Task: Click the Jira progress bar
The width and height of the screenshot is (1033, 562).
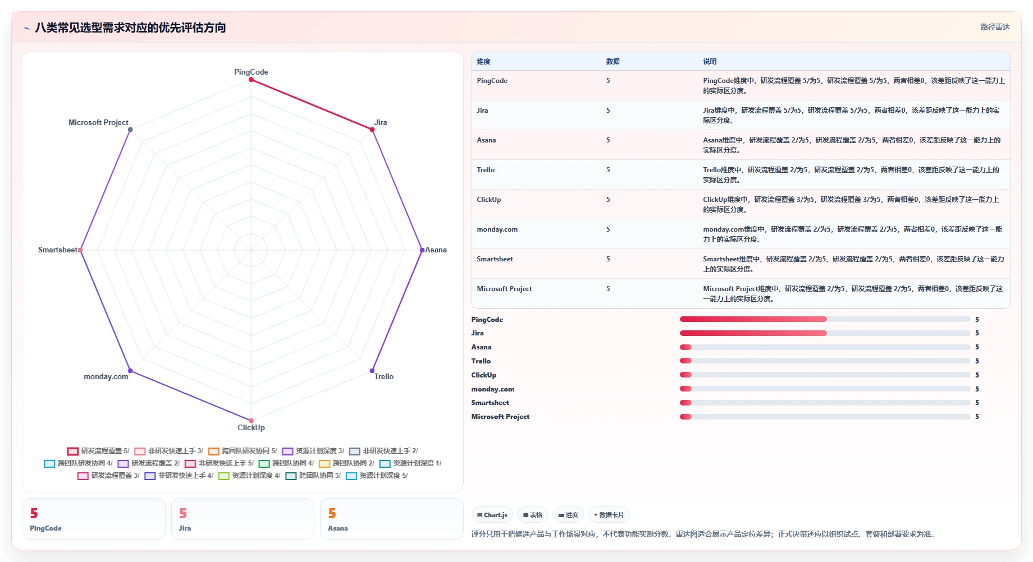Action: (825, 333)
